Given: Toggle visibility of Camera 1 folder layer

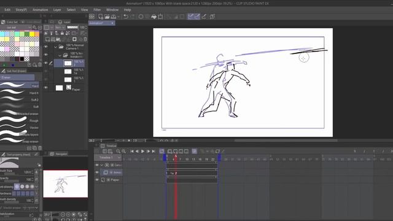Looking at the screenshot, I should 46,47.
